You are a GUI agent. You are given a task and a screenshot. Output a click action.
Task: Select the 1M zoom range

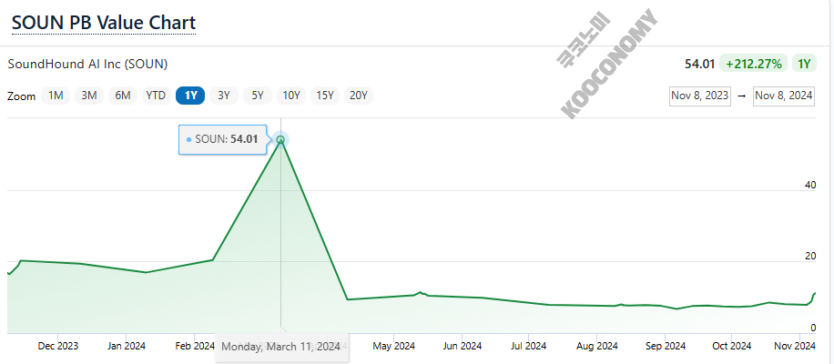[x=56, y=96]
